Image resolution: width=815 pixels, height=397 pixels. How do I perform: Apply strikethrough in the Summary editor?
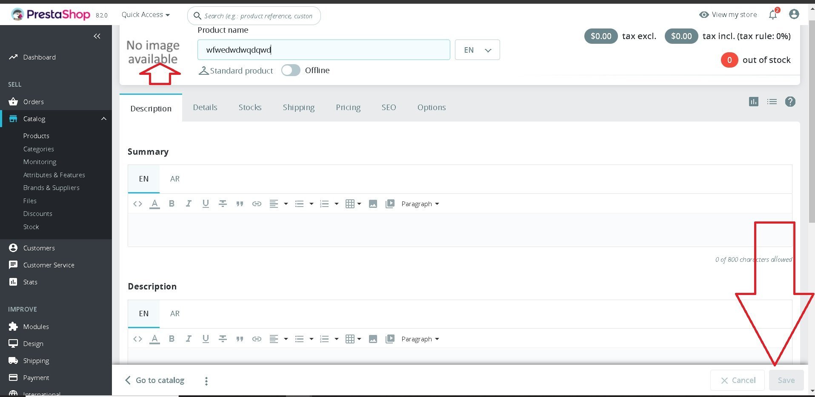point(223,204)
